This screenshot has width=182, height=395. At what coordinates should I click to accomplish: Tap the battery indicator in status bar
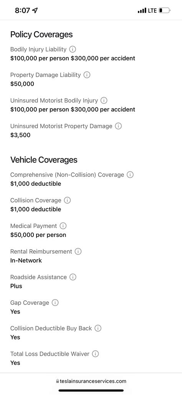[x=164, y=10]
